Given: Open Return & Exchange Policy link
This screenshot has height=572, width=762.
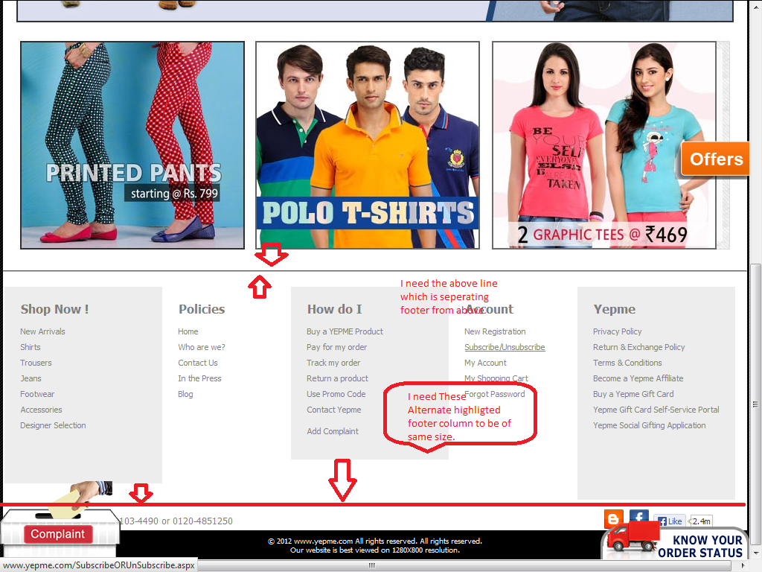Looking at the screenshot, I should 638,347.
